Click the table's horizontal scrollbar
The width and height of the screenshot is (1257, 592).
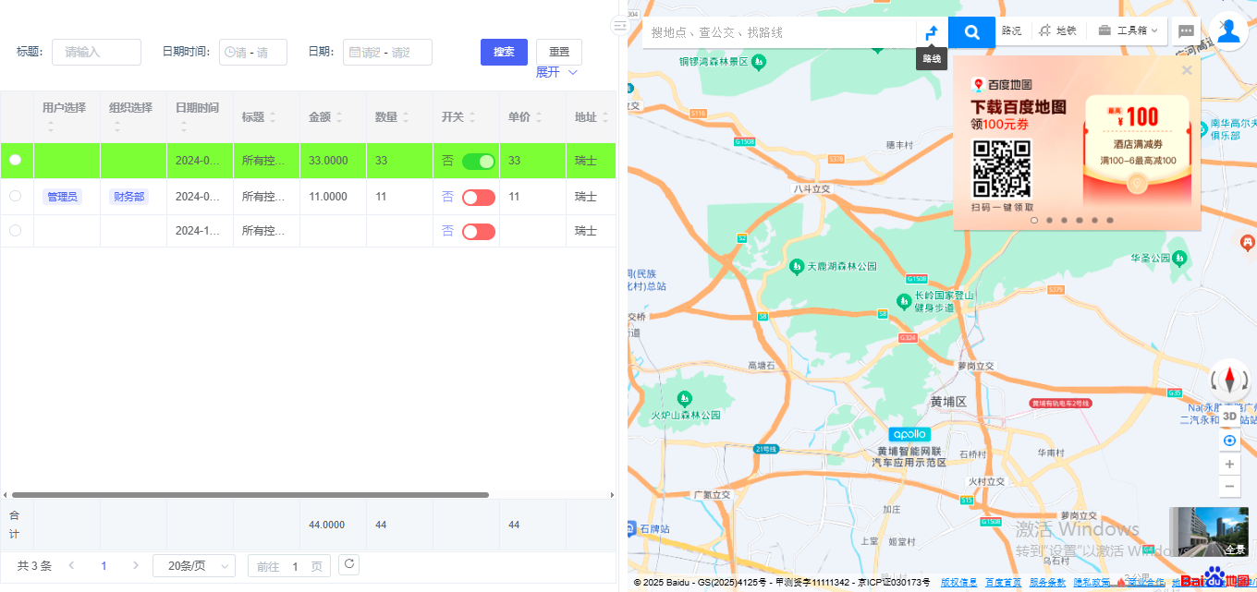point(250,495)
